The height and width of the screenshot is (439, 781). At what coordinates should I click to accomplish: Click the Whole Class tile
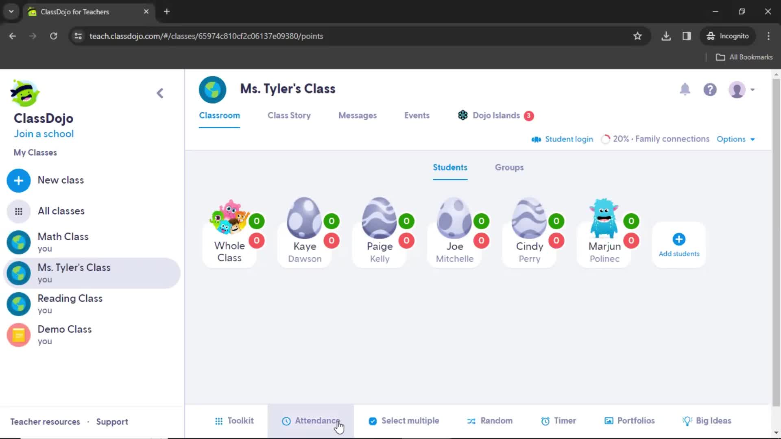point(229,234)
